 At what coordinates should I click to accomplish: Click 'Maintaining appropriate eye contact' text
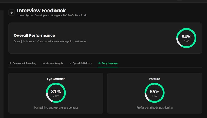click(56, 107)
